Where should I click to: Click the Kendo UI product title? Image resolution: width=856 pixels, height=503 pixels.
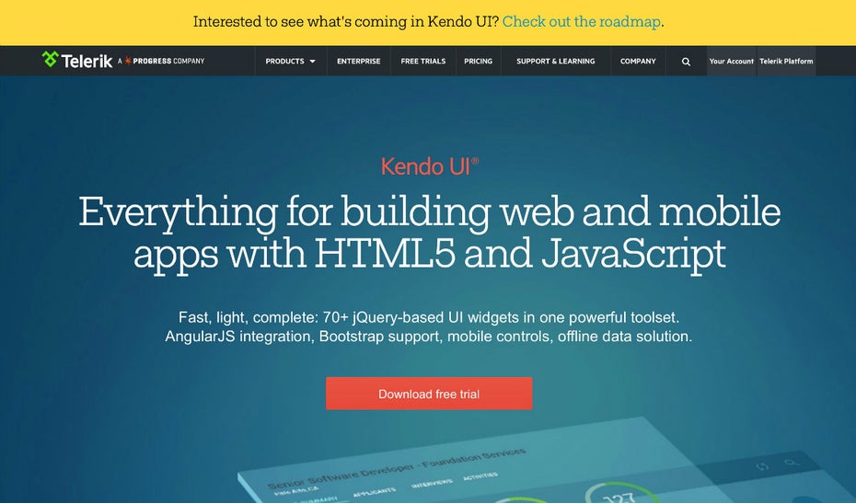pos(430,166)
